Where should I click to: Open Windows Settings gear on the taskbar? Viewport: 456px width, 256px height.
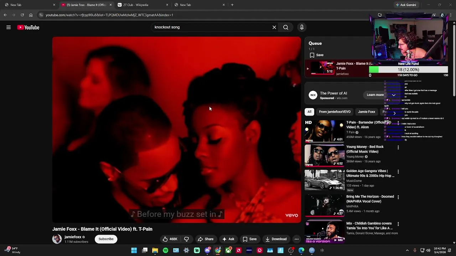[x=186, y=250]
